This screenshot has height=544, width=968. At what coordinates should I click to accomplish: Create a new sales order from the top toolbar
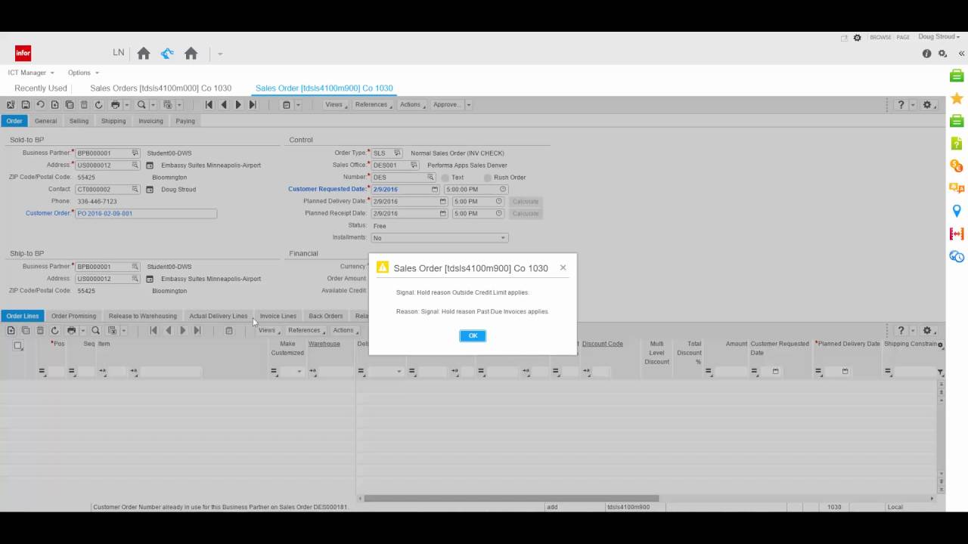[54, 105]
